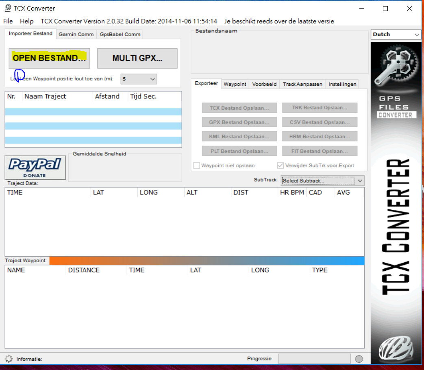Image resolution: width=424 pixels, height=370 pixels.
Task: Click PLT Bestand Opslaan button
Action: [239, 151]
